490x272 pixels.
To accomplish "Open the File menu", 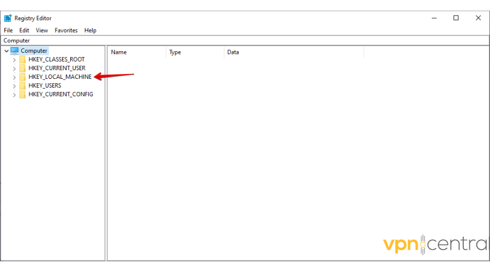I will [8, 30].
